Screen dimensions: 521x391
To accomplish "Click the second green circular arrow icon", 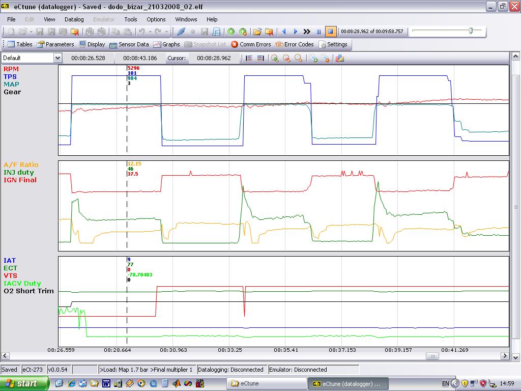I will [243, 32].
